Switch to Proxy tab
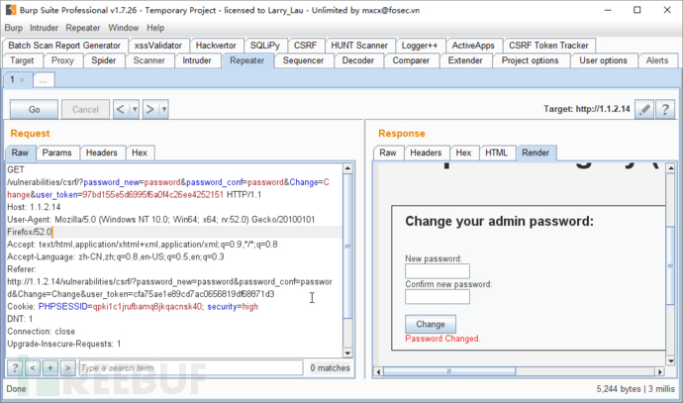This screenshot has width=683, height=403. pyautogui.click(x=62, y=60)
